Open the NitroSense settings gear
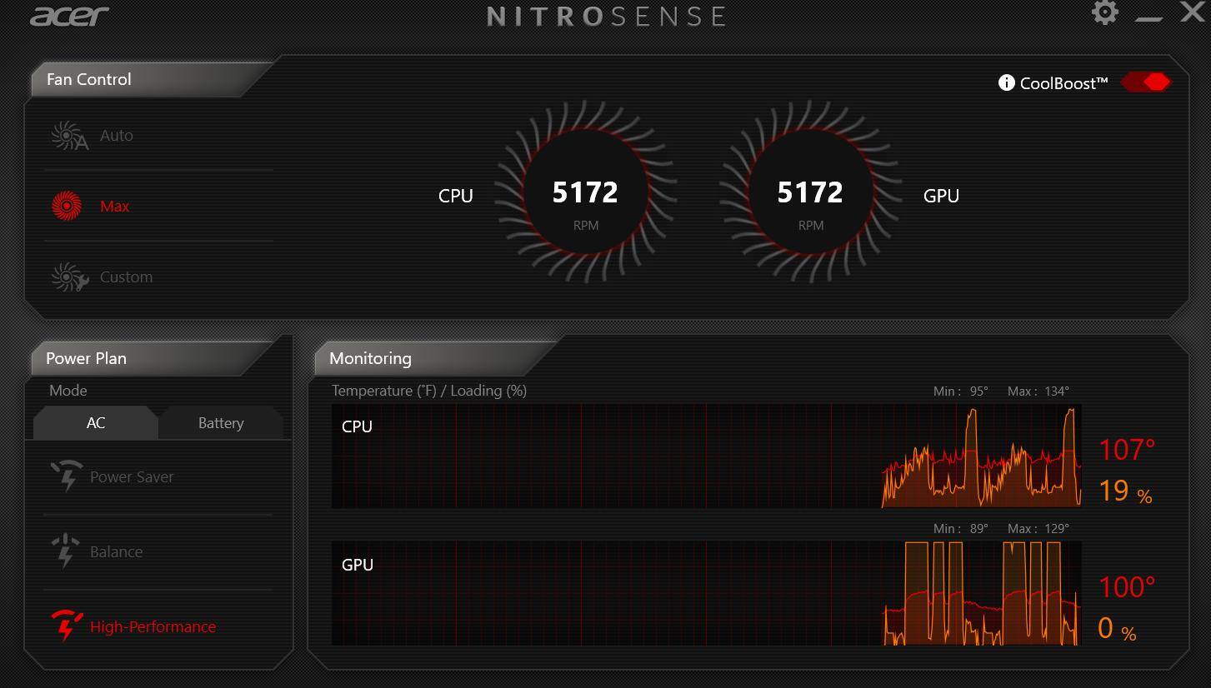1211x688 pixels. pos(1105,12)
